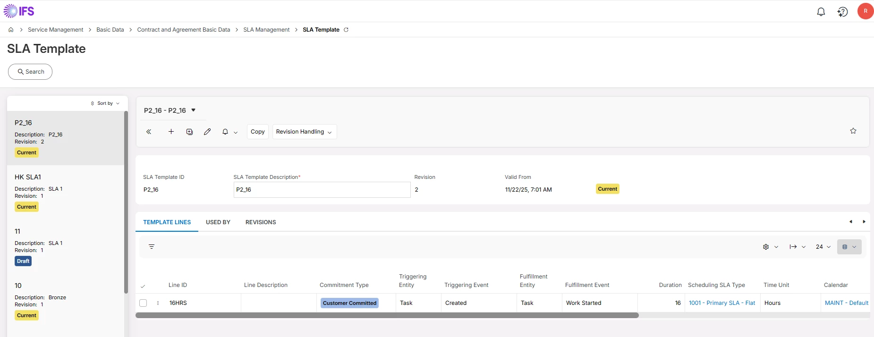Screen dimensions: 874x337
Task: Show next tabs using right arrow
Action: pos(864,222)
